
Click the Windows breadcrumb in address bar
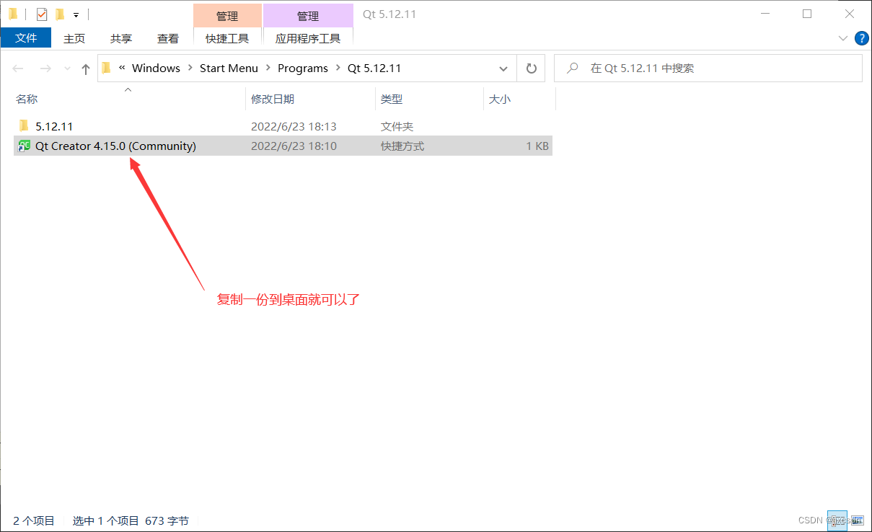click(156, 68)
